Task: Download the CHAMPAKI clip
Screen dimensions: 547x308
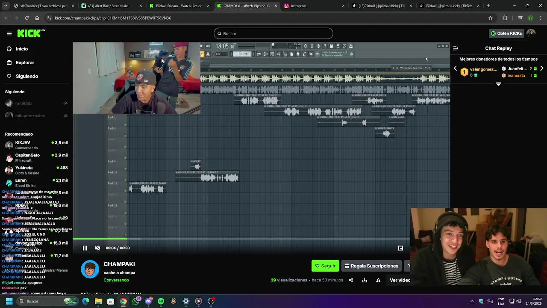Action: [x=365, y=280]
